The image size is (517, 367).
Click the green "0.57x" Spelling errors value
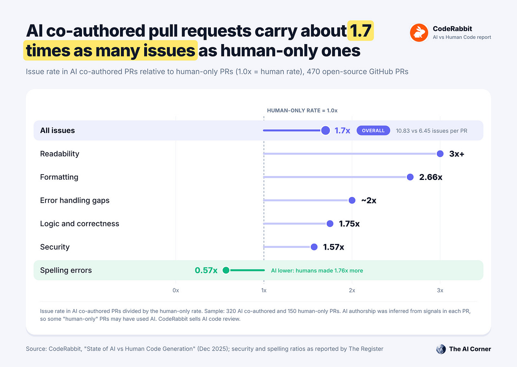tap(206, 270)
